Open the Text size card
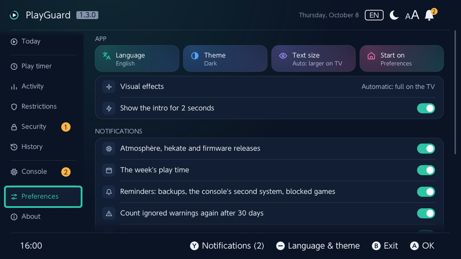The image size is (461, 259). pos(313,59)
